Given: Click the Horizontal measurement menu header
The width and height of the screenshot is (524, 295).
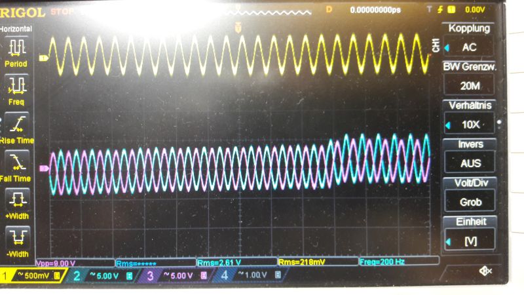Looking at the screenshot, I should pos(16,29).
